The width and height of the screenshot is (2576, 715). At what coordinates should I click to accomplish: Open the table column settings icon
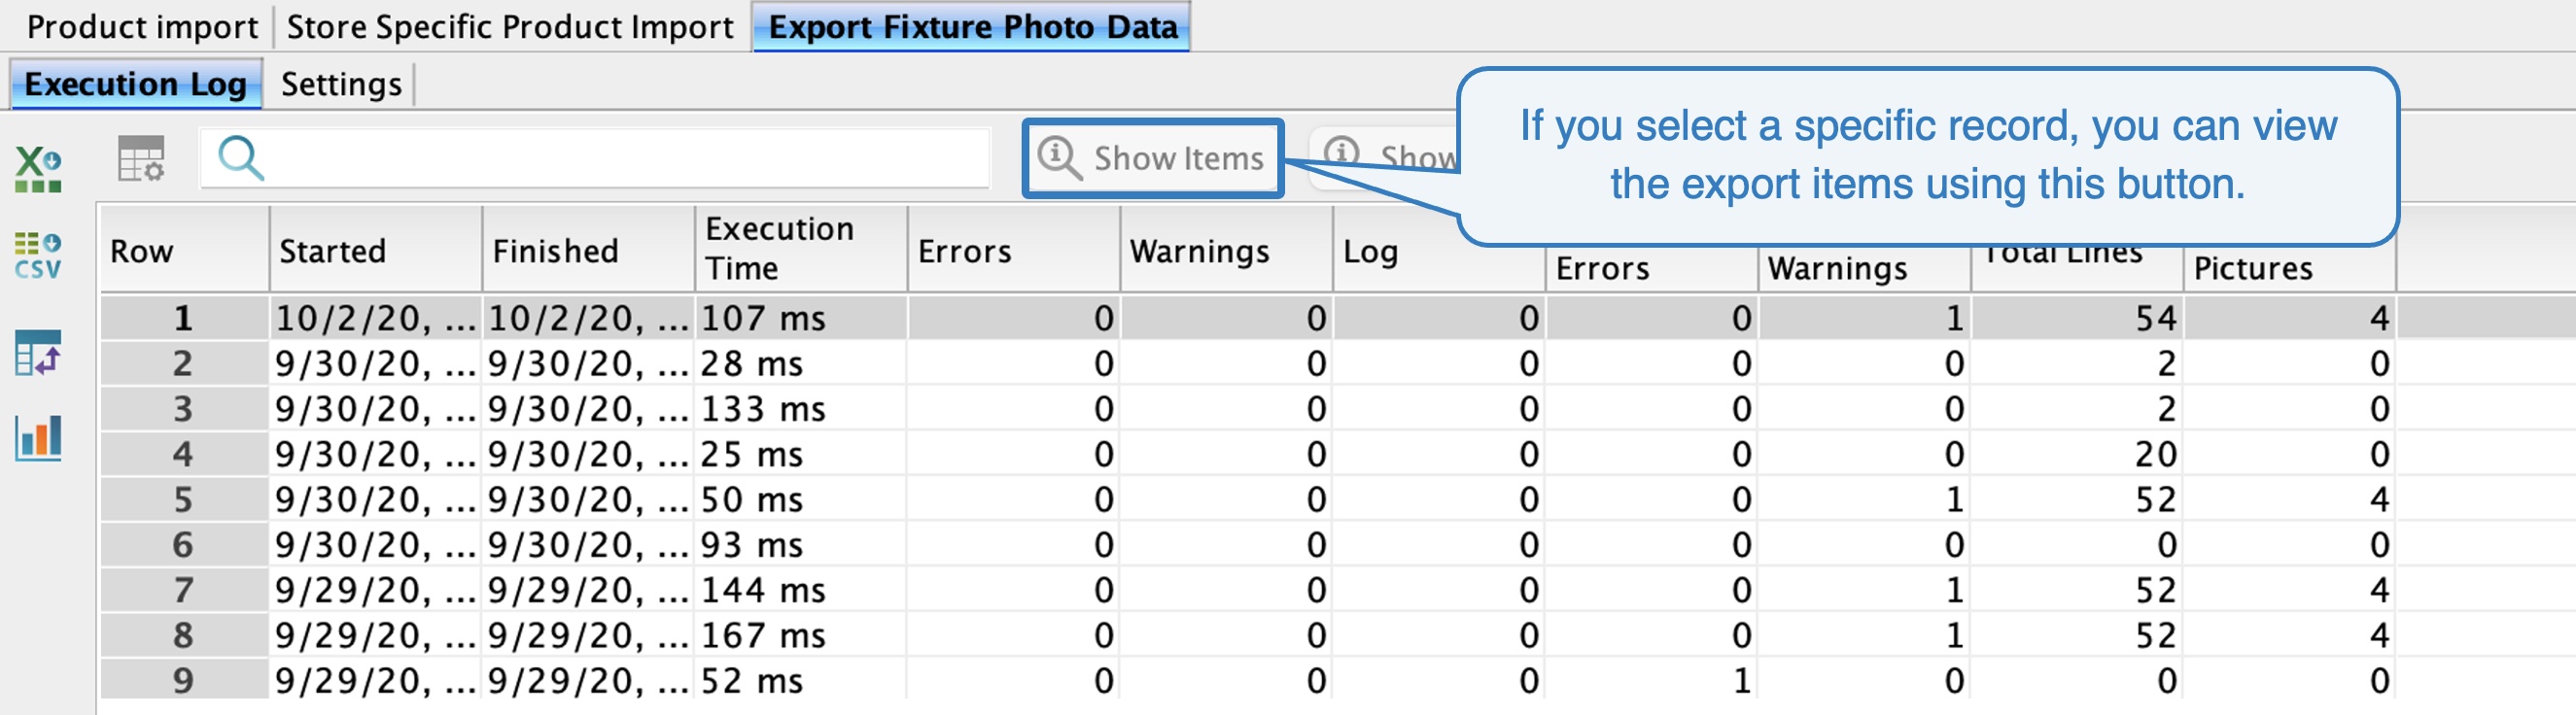click(141, 159)
